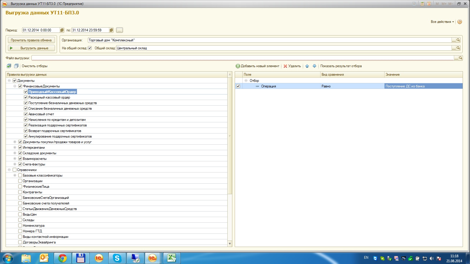
Task: Expand Документы покупки/продажи товаров и услуг
Action: point(15,142)
